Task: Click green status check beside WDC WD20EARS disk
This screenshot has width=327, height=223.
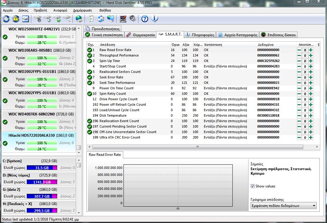Action: coord(5,58)
